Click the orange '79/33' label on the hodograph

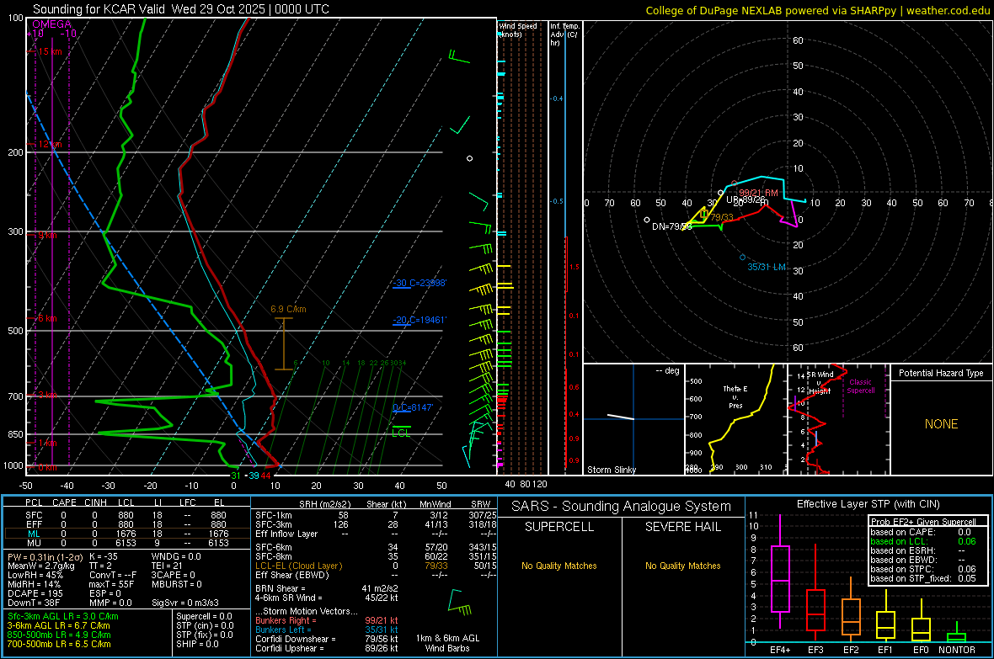click(x=721, y=217)
